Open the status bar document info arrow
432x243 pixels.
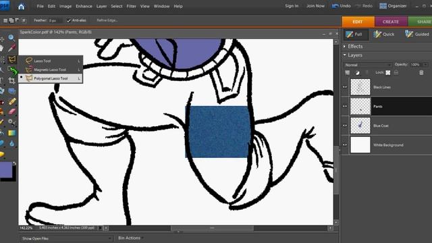pyautogui.click(x=100, y=228)
